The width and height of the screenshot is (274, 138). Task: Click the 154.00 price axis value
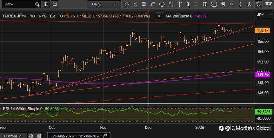263,51
